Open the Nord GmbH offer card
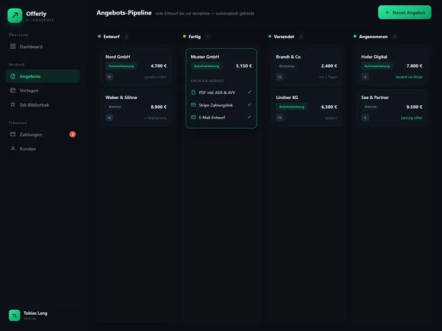This screenshot has width=442, height=331. (x=136, y=67)
